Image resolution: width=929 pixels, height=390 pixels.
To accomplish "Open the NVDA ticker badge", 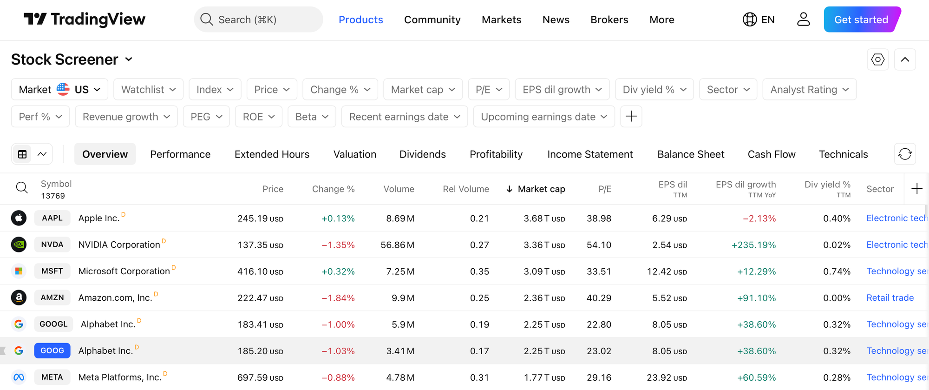I will (x=52, y=244).
